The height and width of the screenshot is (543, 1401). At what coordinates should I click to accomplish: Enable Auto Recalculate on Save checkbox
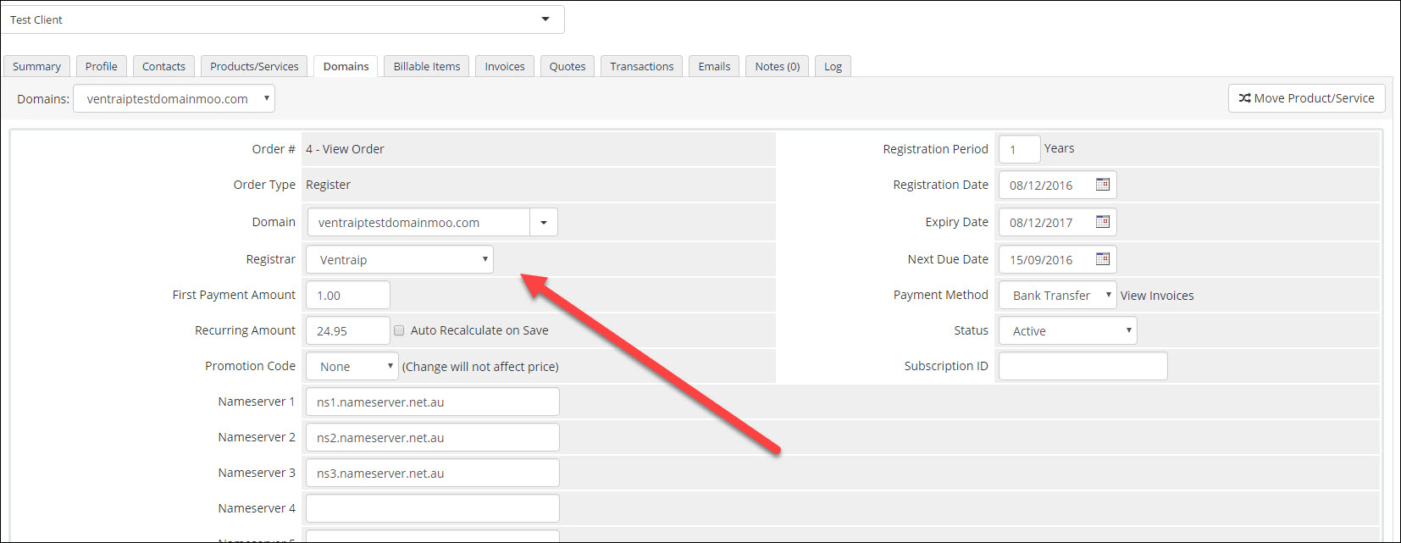click(399, 330)
